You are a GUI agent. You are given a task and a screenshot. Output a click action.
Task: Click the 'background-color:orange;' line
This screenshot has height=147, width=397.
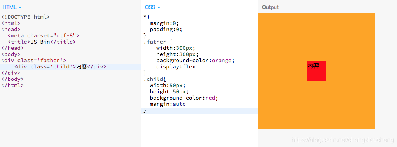[x=196, y=60]
